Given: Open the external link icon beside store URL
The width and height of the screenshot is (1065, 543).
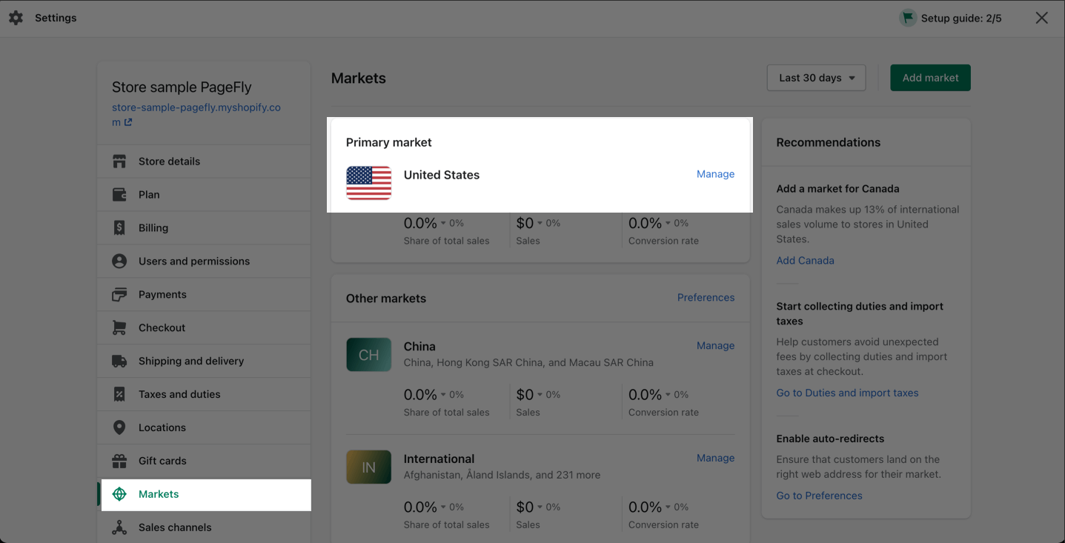Looking at the screenshot, I should coord(127,122).
